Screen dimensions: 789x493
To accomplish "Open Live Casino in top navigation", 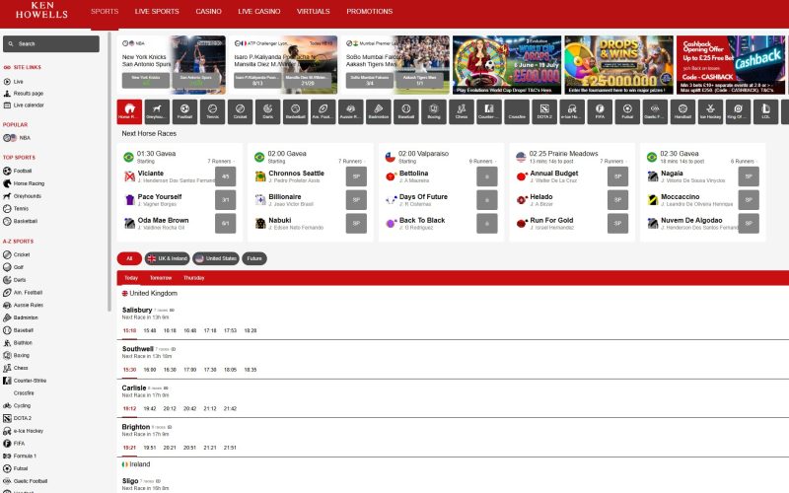I will point(259,11).
